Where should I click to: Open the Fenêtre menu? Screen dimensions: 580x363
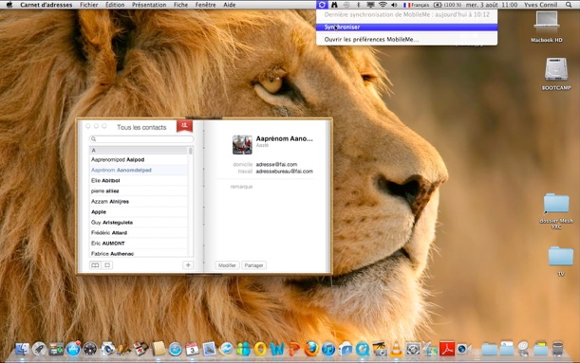205,5
